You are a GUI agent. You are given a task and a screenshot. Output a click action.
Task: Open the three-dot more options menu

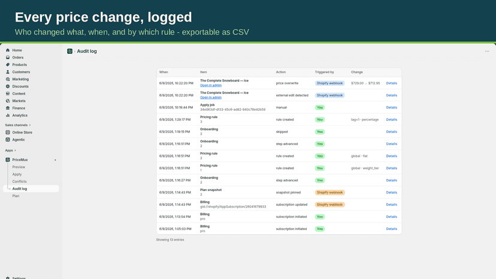point(487,51)
